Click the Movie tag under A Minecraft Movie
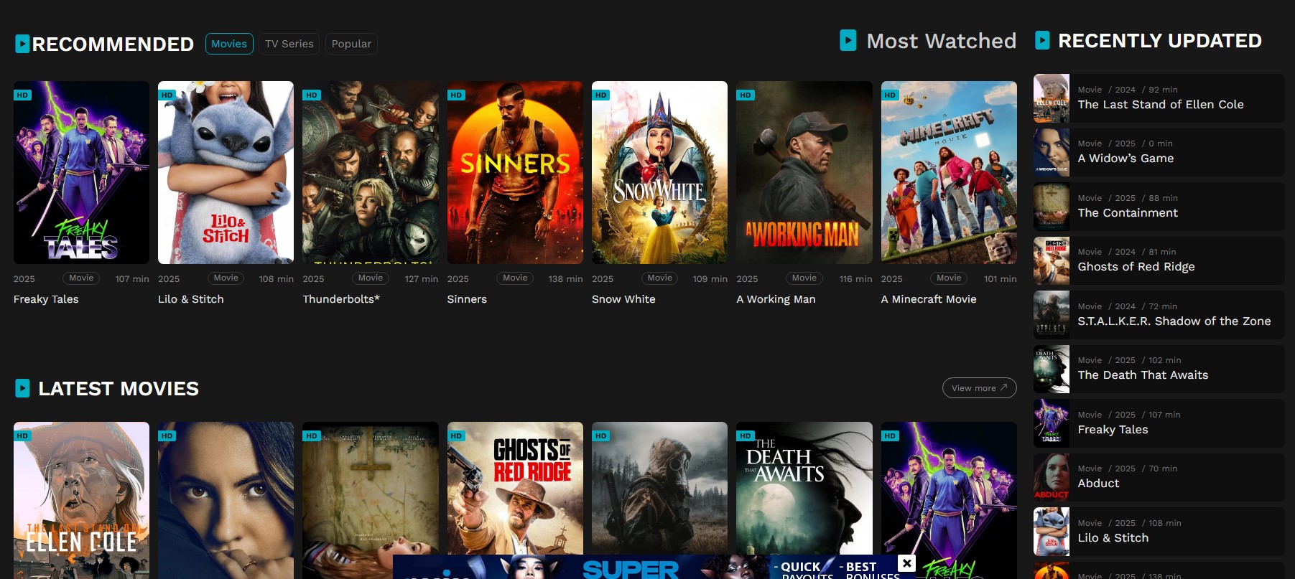The height and width of the screenshot is (579, 1295). click(949, 278)
